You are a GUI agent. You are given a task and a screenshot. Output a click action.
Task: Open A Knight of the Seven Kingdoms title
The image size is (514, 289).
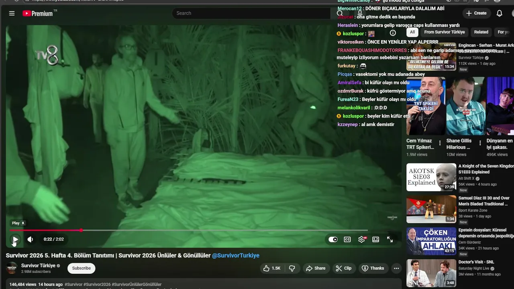486,169
